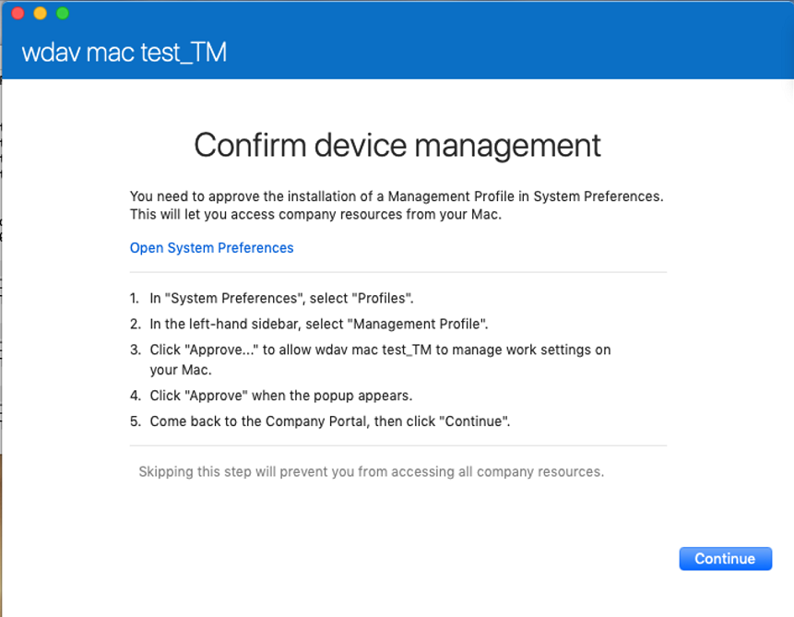Click the Continue button
This screenshot has height=617, width=794.
[725, 558]
